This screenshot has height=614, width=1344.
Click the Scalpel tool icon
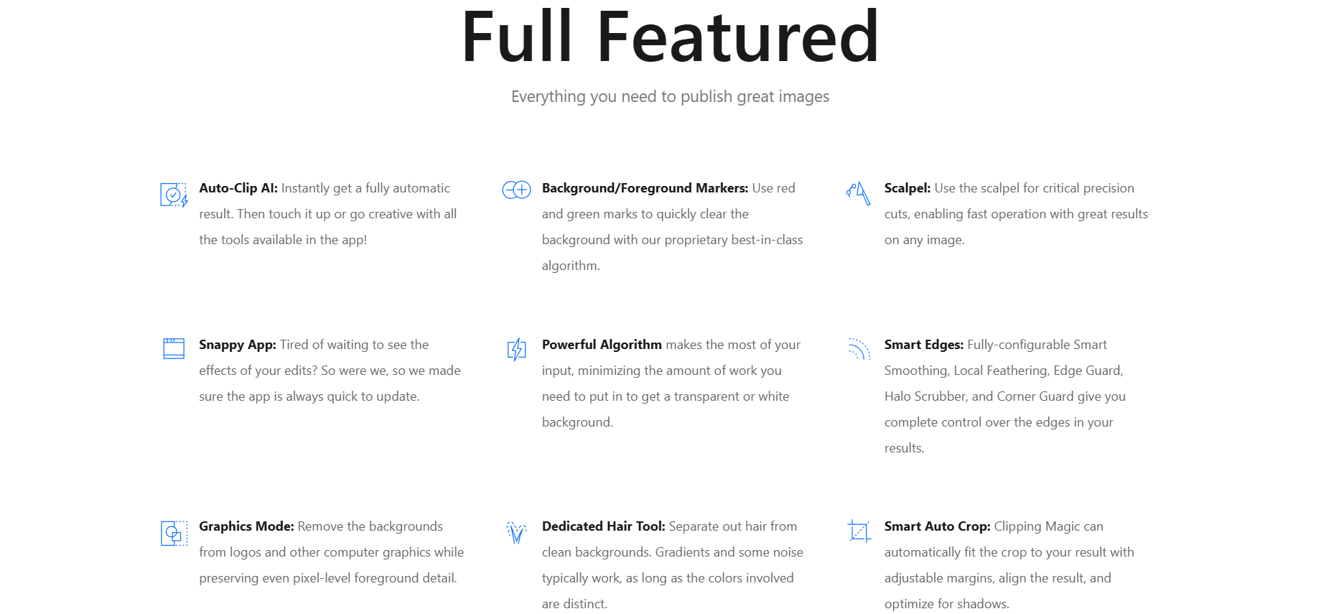pos(859,193)
